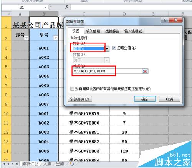
Task: Go to next sheet navigation arrow
Action: click(12, 164)
